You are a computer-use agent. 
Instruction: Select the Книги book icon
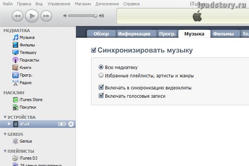tap(15, 68)
